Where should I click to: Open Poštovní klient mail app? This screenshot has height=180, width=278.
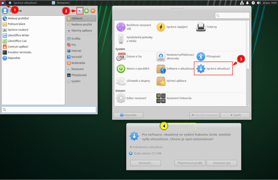pyautogui.click(x=14, y=24)
